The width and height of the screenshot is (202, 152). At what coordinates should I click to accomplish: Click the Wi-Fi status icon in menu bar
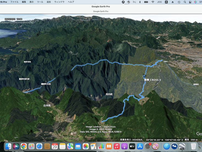tap(153, 2)
